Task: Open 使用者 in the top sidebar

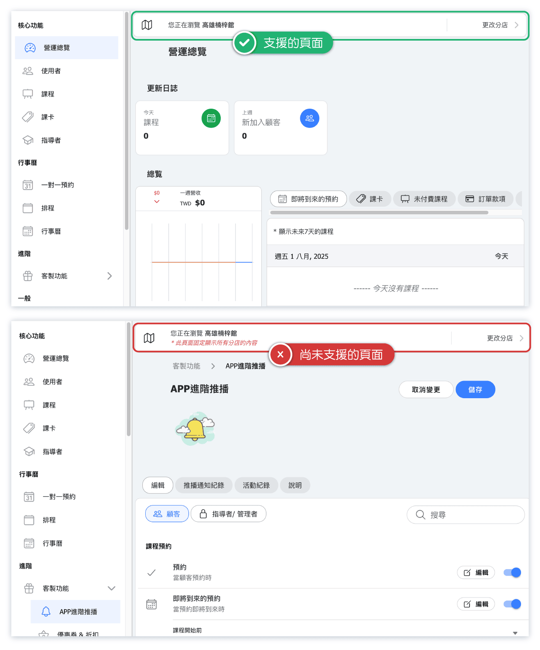Action: click(x=51, y=71)
